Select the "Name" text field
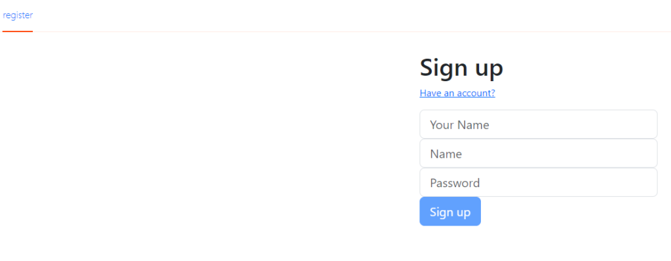The width and height of the screenshot is (671, 261). [539, 153]
